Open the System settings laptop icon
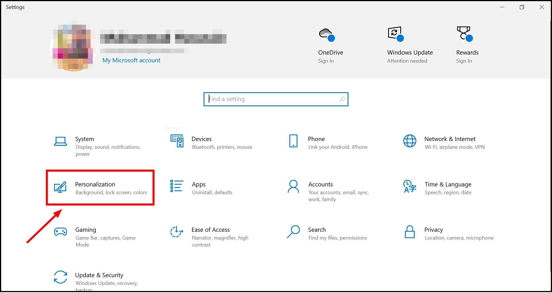Screen dimensions: 552x293 [60, 141]
